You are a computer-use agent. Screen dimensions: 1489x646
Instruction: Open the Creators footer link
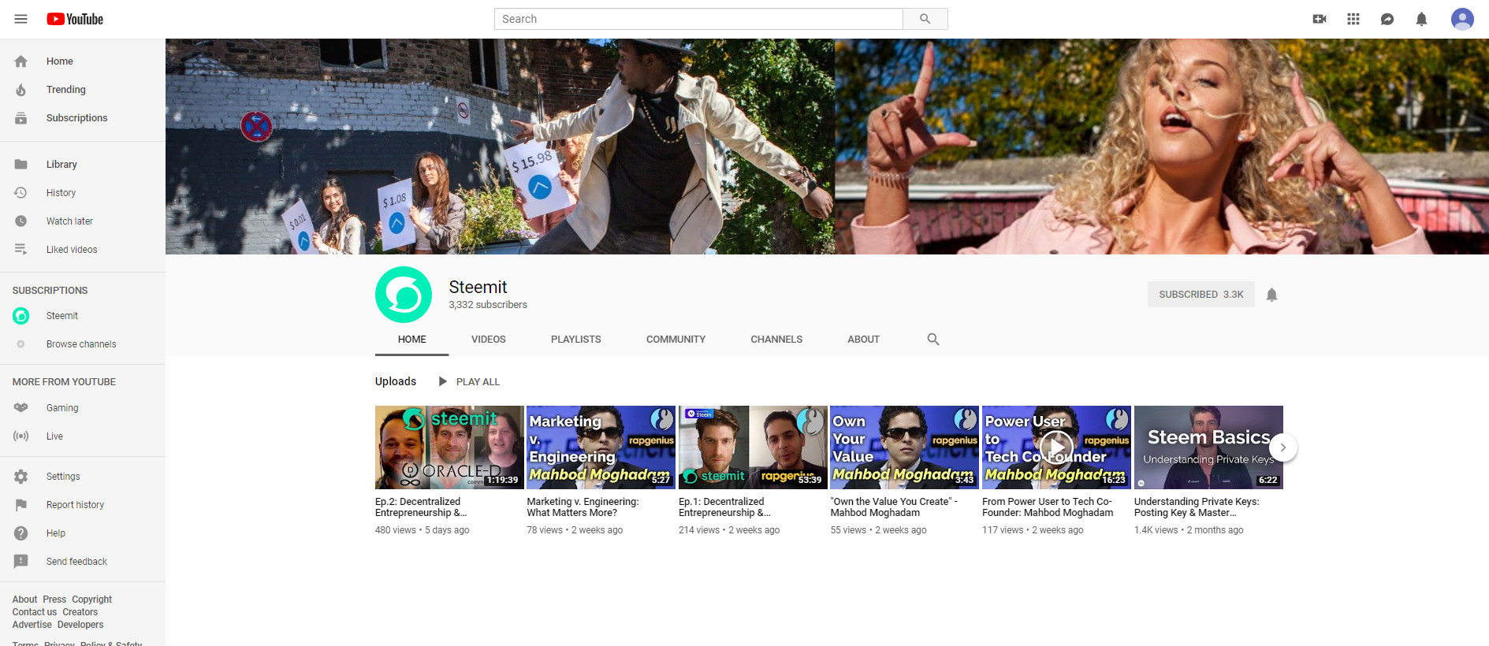point(80,612)
